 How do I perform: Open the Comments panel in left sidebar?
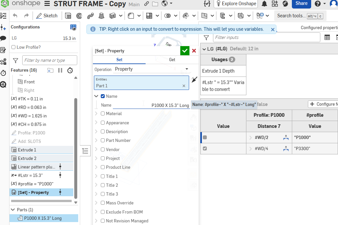click(3, 39)
